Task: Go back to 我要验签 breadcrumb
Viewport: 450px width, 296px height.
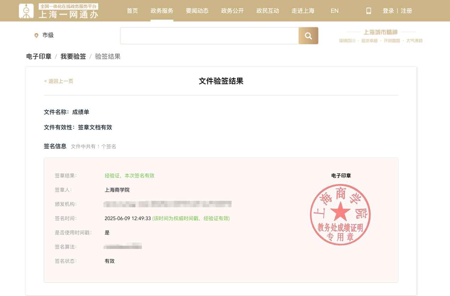Action: click(73, 57)
